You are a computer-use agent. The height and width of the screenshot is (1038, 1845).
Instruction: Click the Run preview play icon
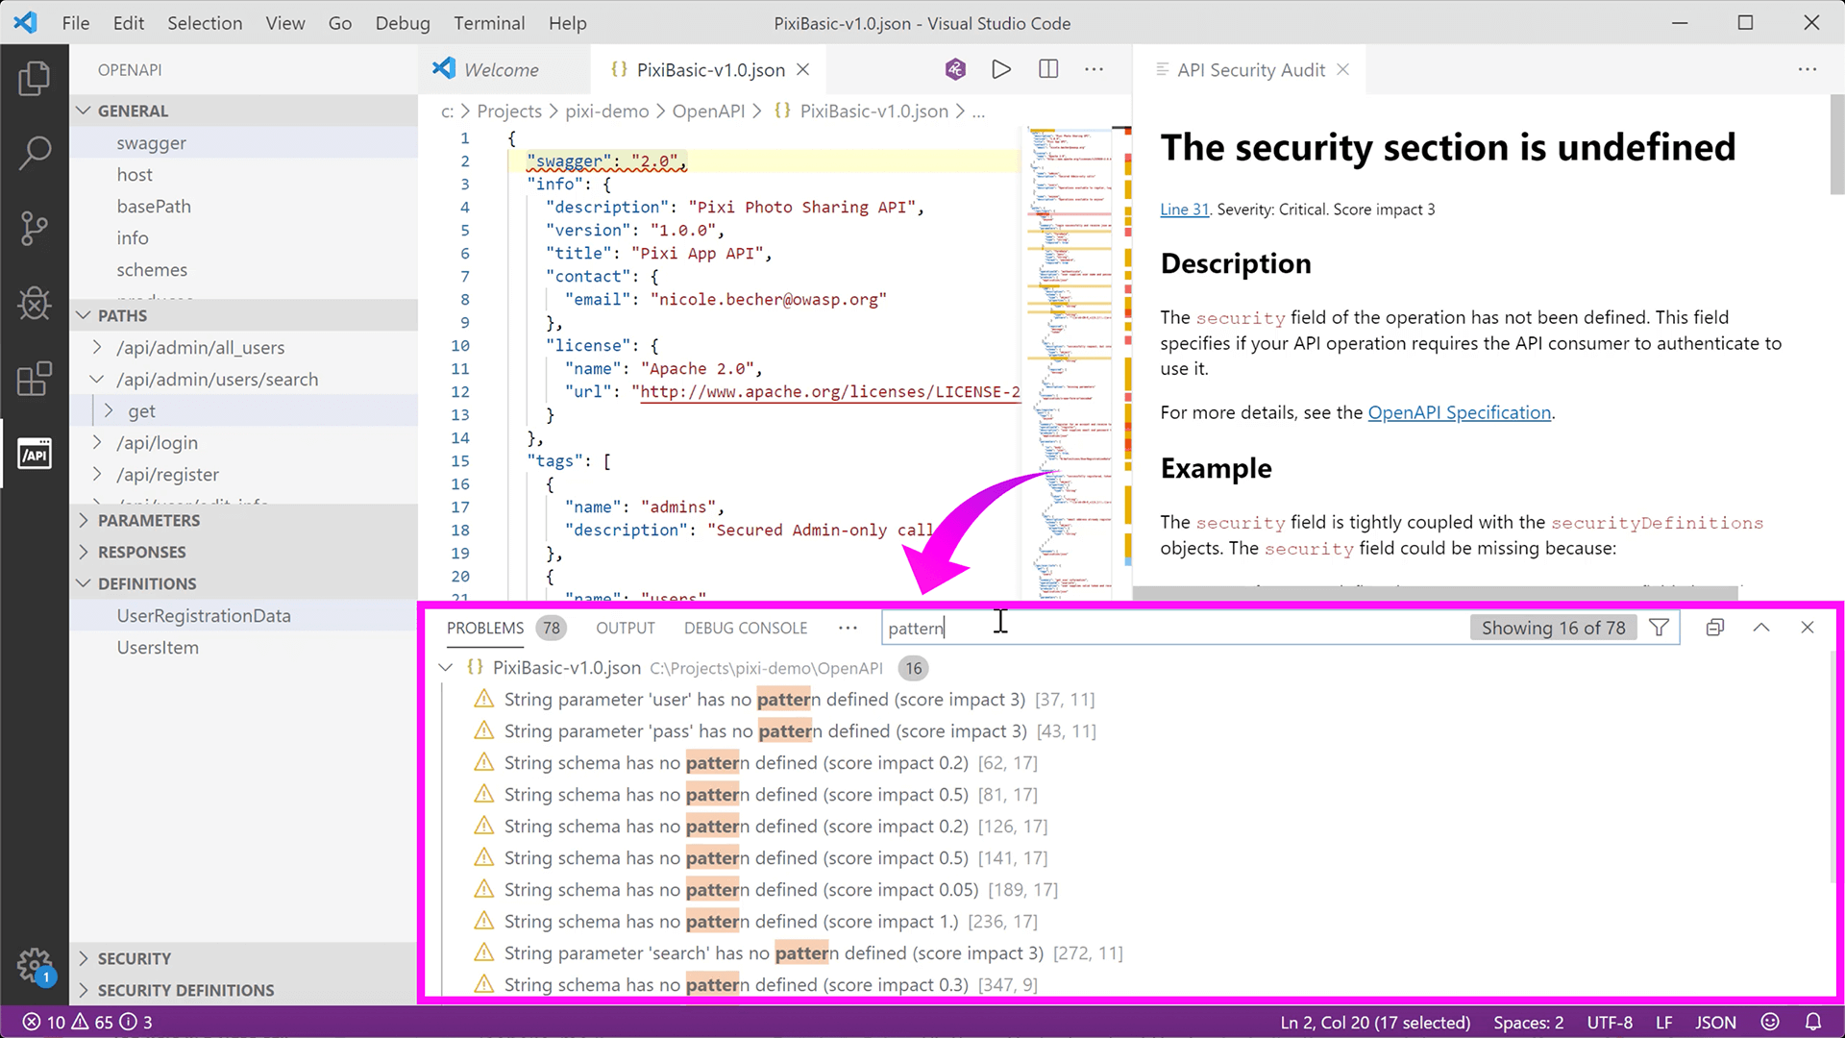(x=1001, y=69)
